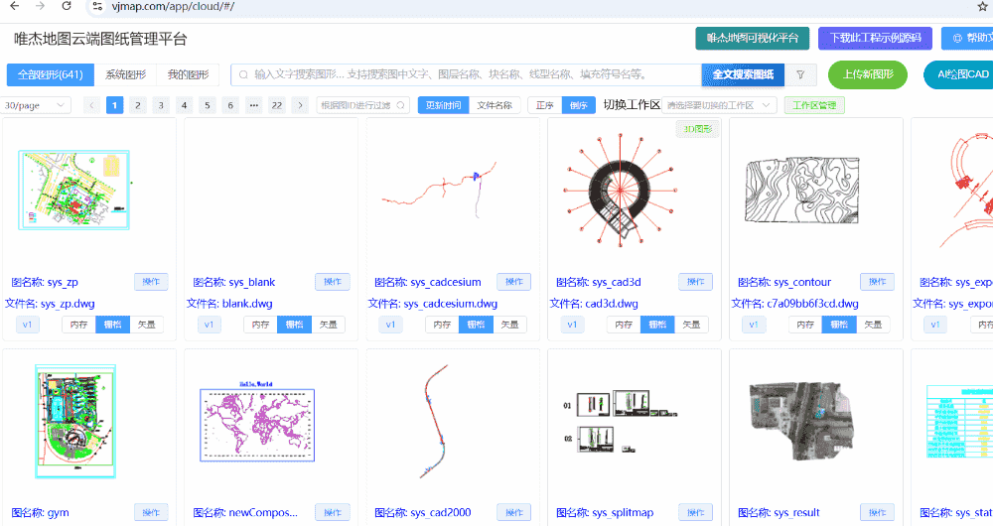Choose 矢量 mode for sys_cadcesium
The height and width of the screenshot is (526, 993).
(509, 325)
